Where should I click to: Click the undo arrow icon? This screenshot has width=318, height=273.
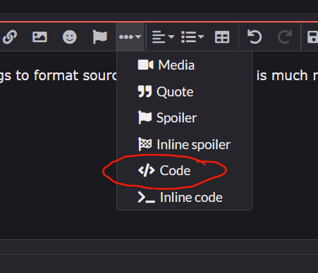[255, 37]
